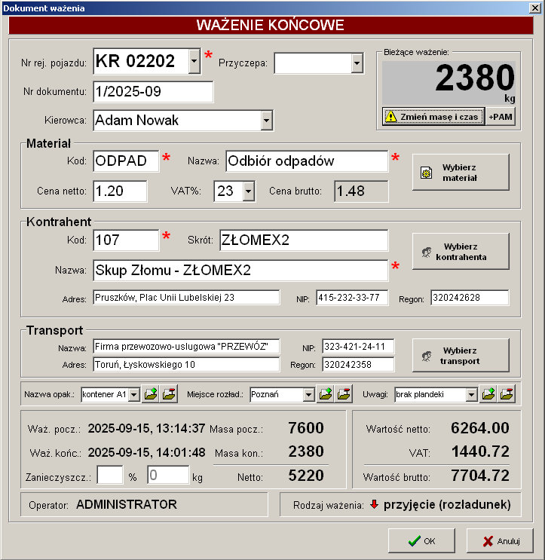Click the Transport Regon field '320242358'

(x=358, y=365)
